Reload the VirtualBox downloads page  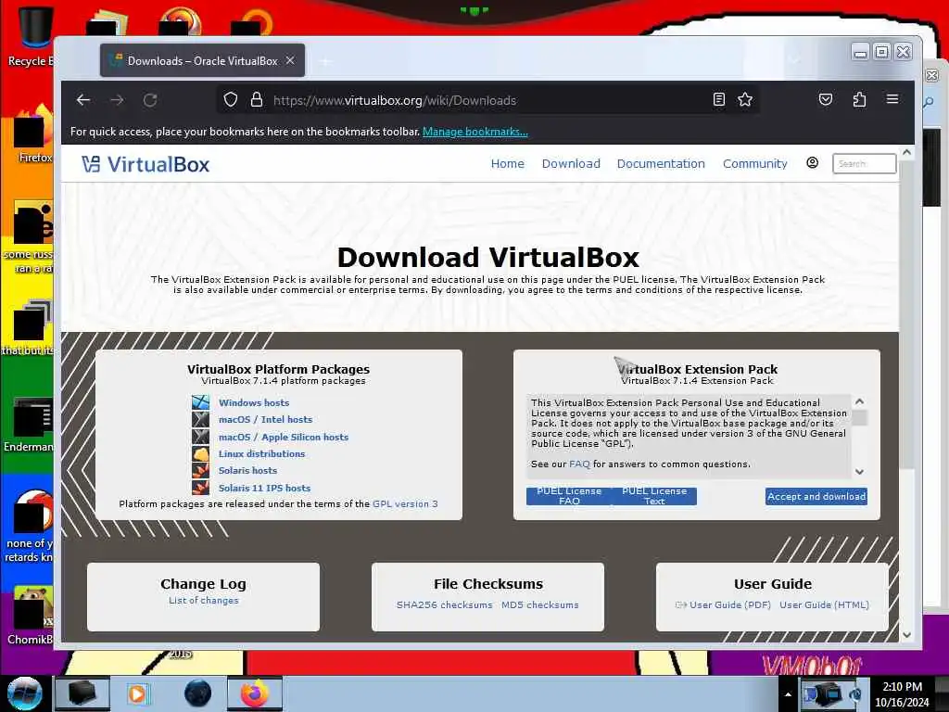pyautogui.click(x=150, y=100)
